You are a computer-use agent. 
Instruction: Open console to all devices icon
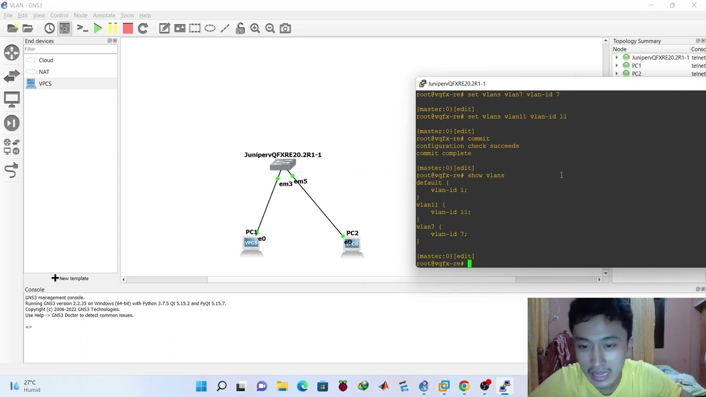[x=82, y=28]
